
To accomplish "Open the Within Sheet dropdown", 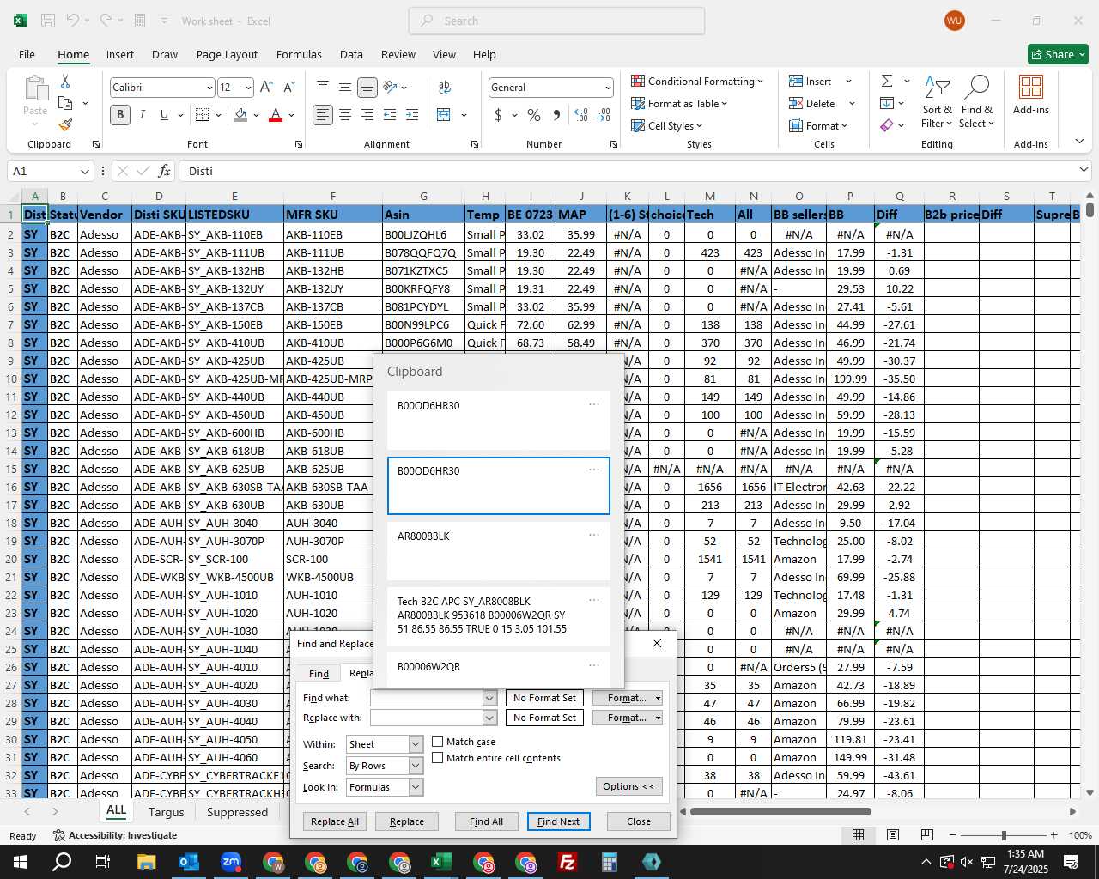I will click(x=416, y=744).
